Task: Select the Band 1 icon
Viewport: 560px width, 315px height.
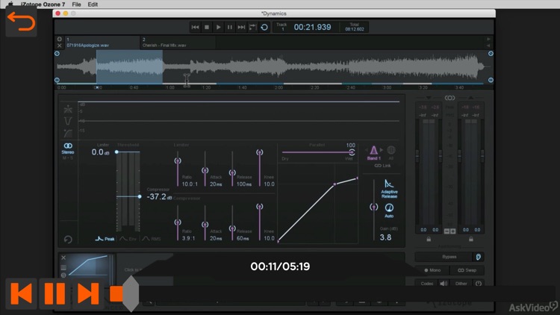Action: pos(373,152)
